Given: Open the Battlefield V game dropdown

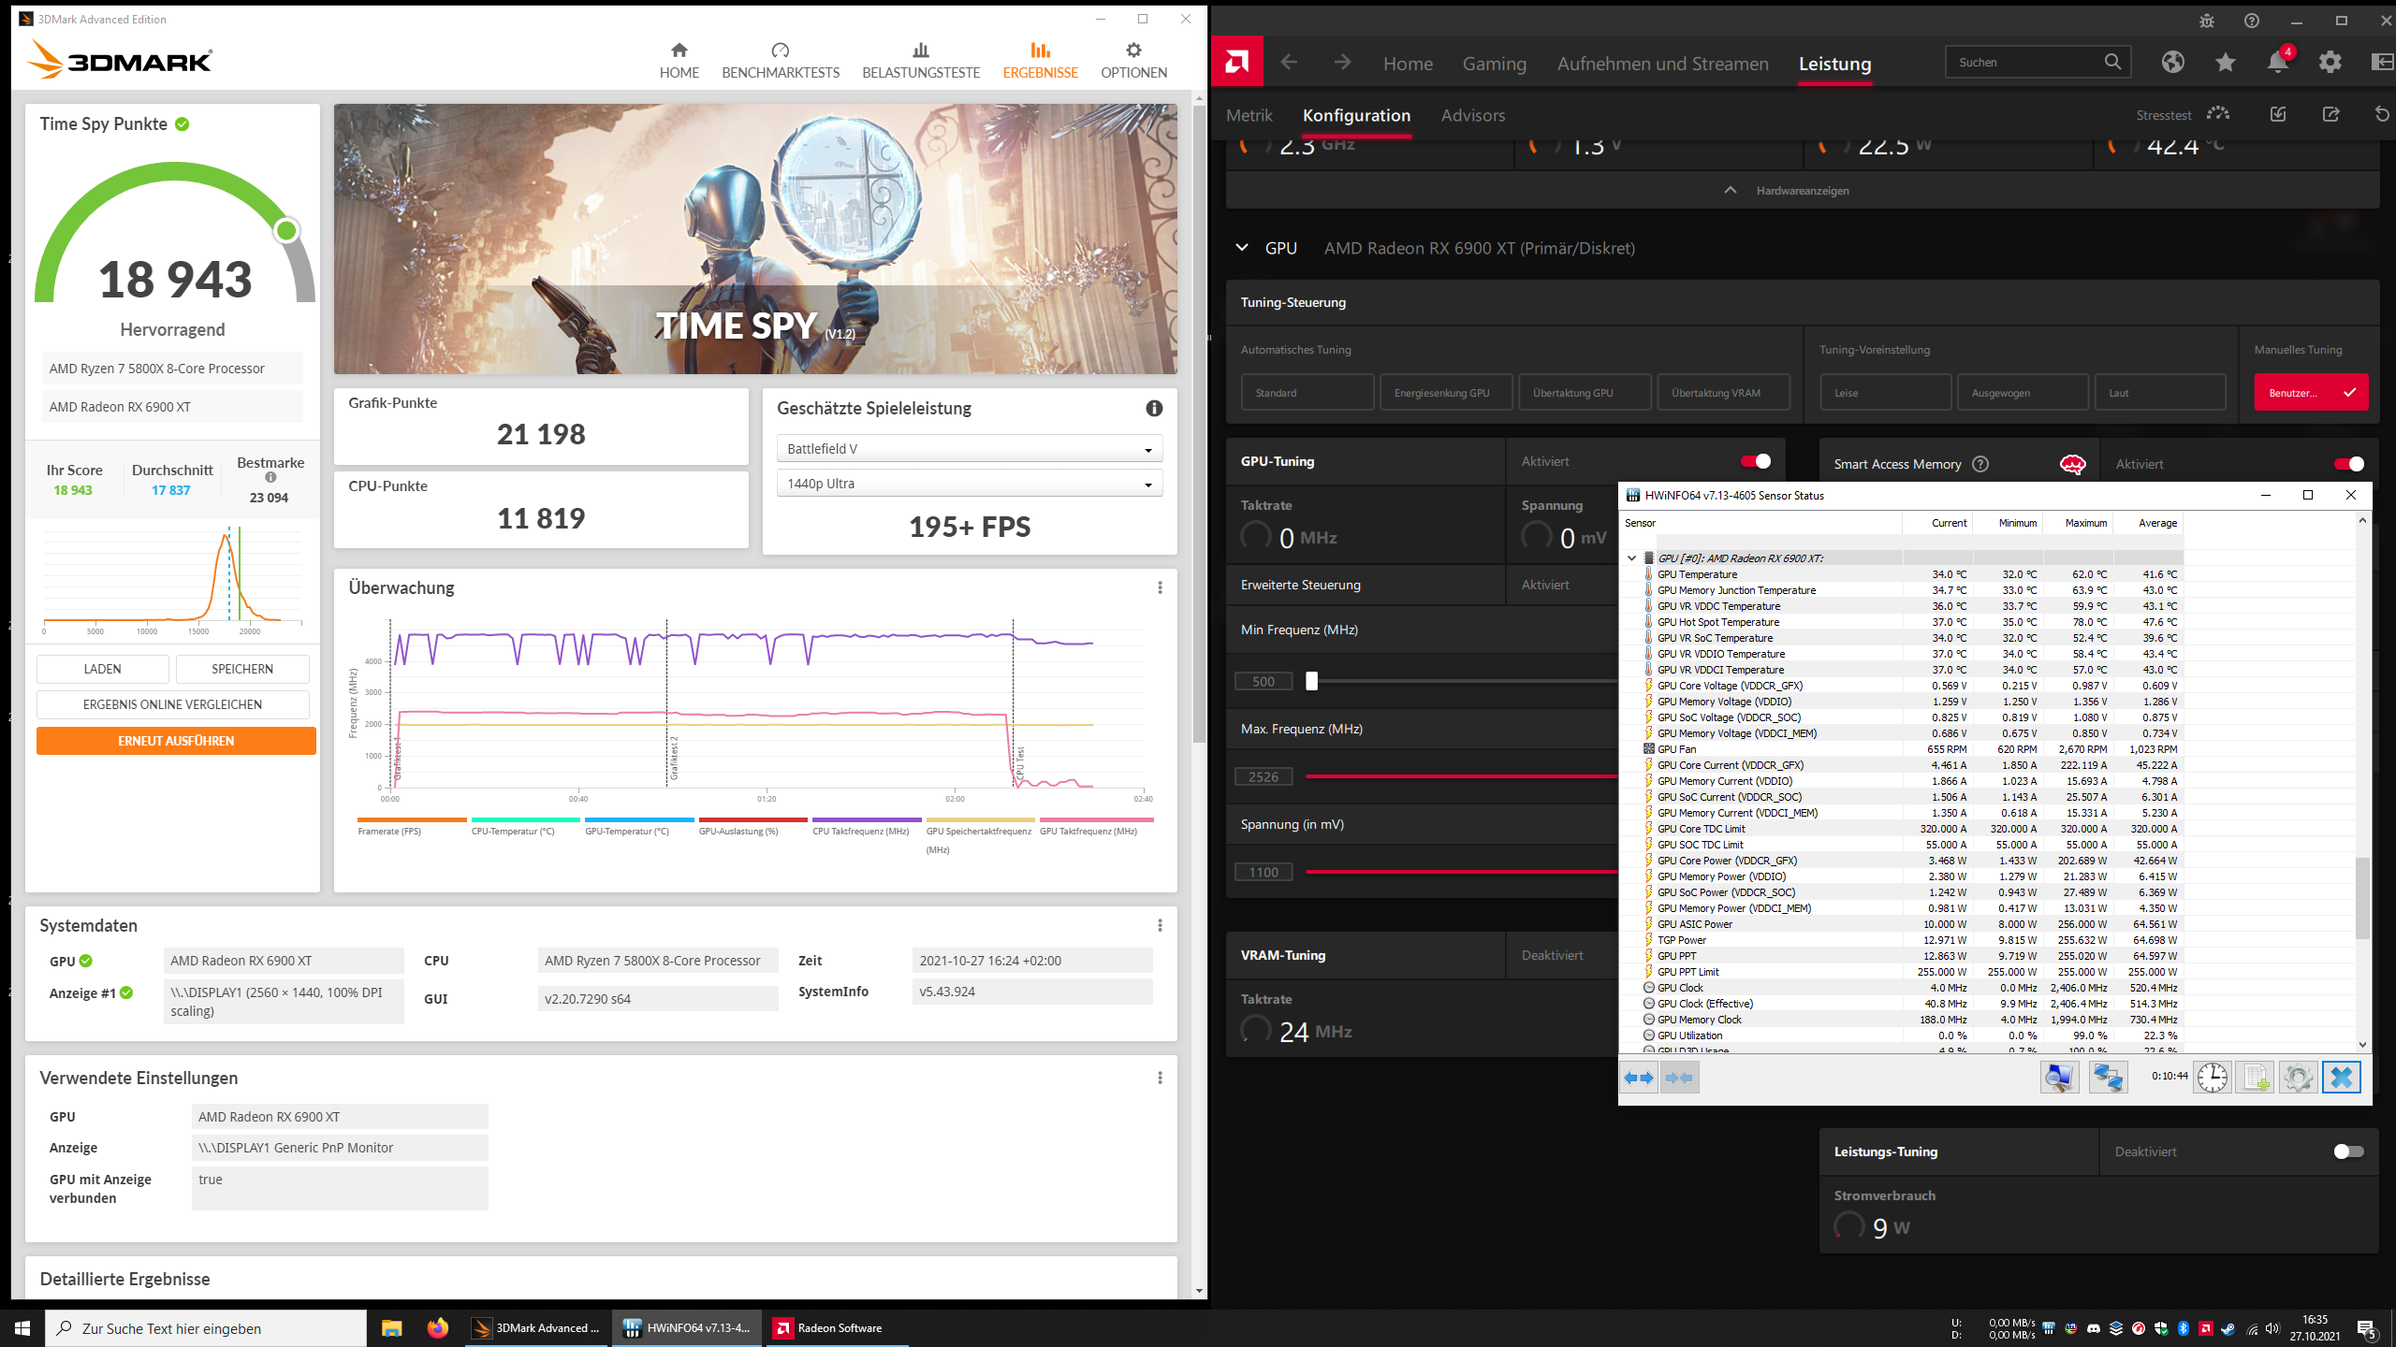Looking at the screenshot, I should point(969,449).
